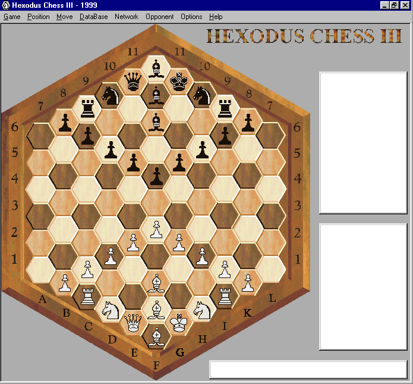Pick the black rook on the left side
Screen dimensions: 413x384
tap(87, 108)
